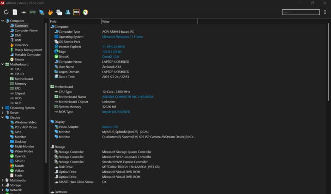Image resolution: width=331 pixels, height=194 pixels.
Task: Expand the Server tree node
Action: [x=2, y=113]
